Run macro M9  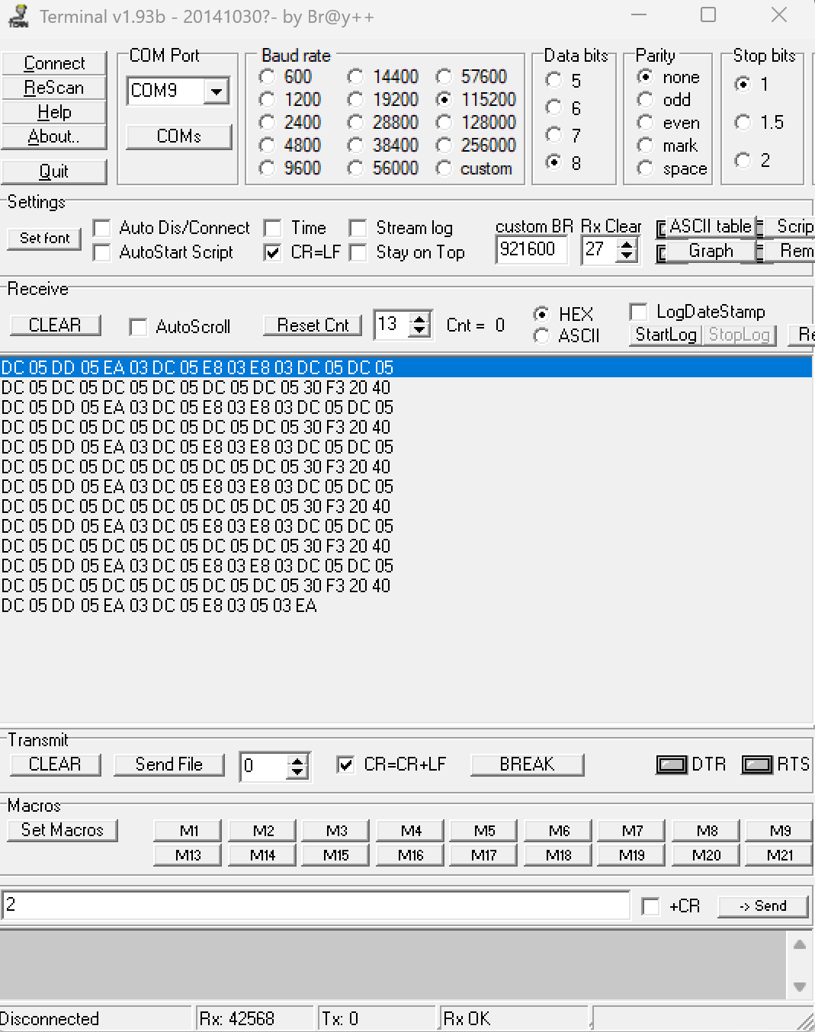[780, 831]
